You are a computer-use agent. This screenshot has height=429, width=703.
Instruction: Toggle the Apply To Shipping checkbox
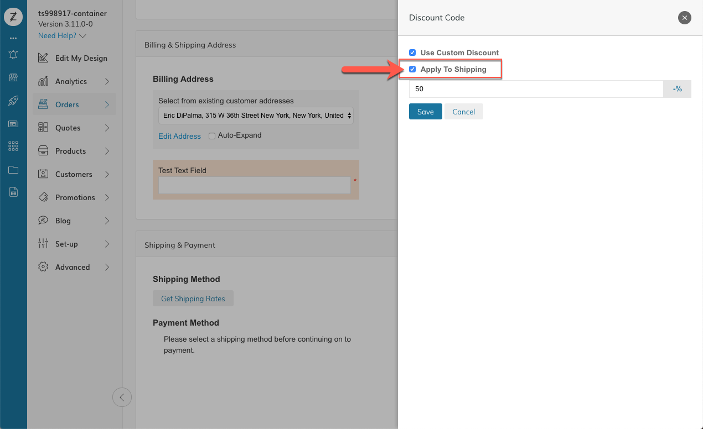click(x=412, y=69)
